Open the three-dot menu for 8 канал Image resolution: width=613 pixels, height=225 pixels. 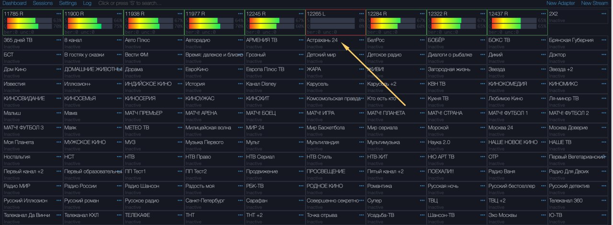pos(119,40)
